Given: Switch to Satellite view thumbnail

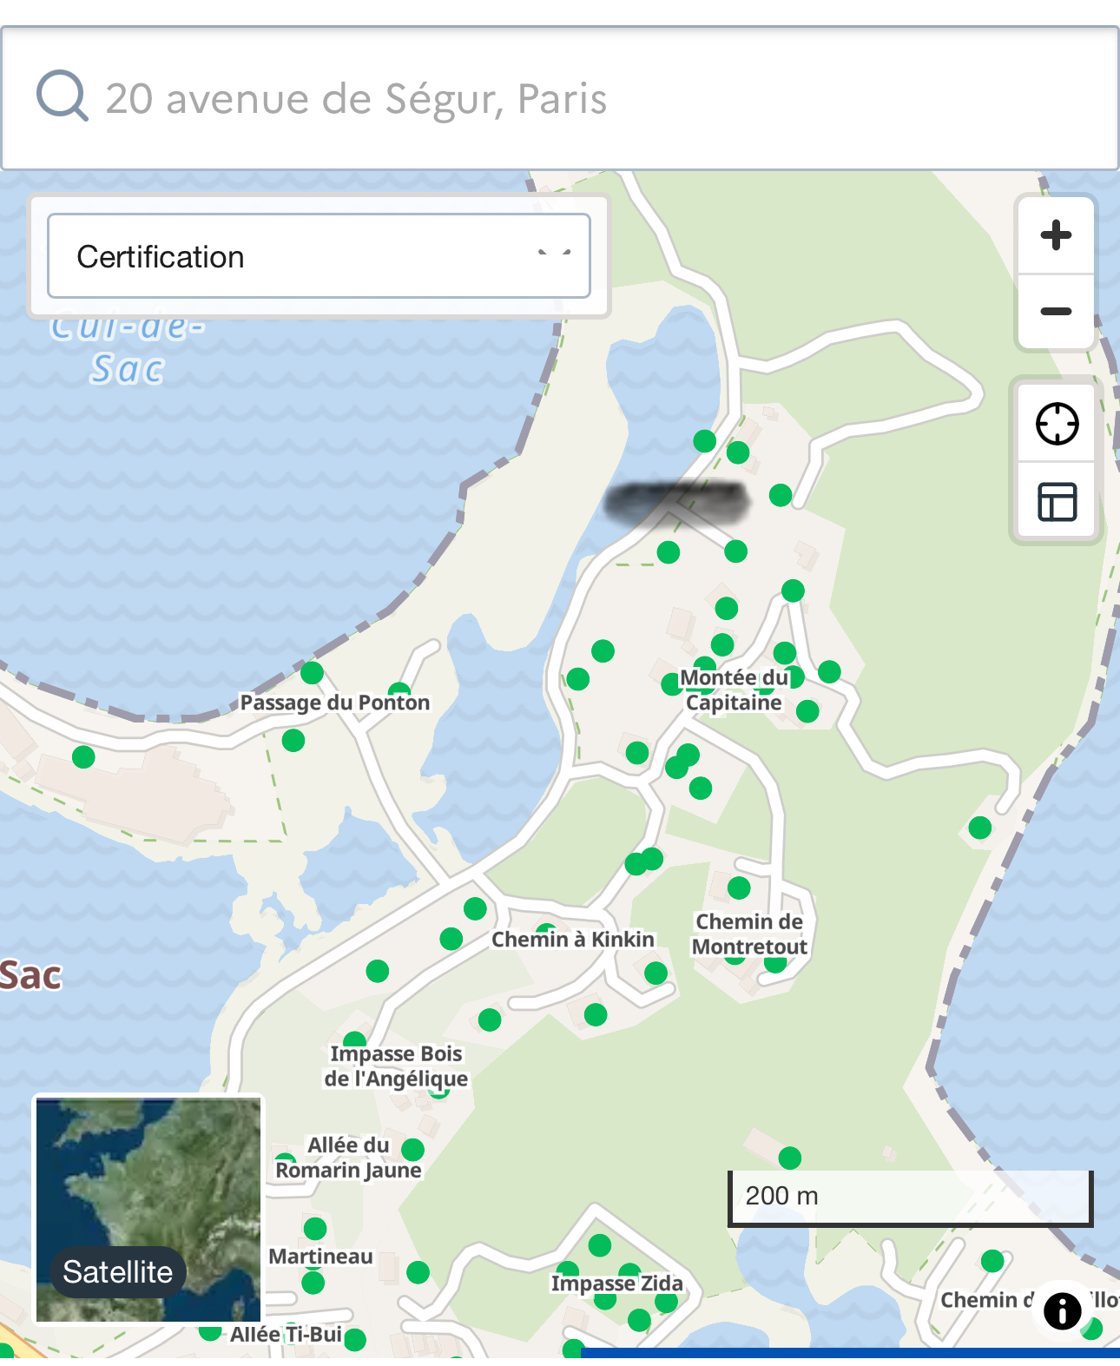Looking at the screenshot, I should (x=148, y=1209).
